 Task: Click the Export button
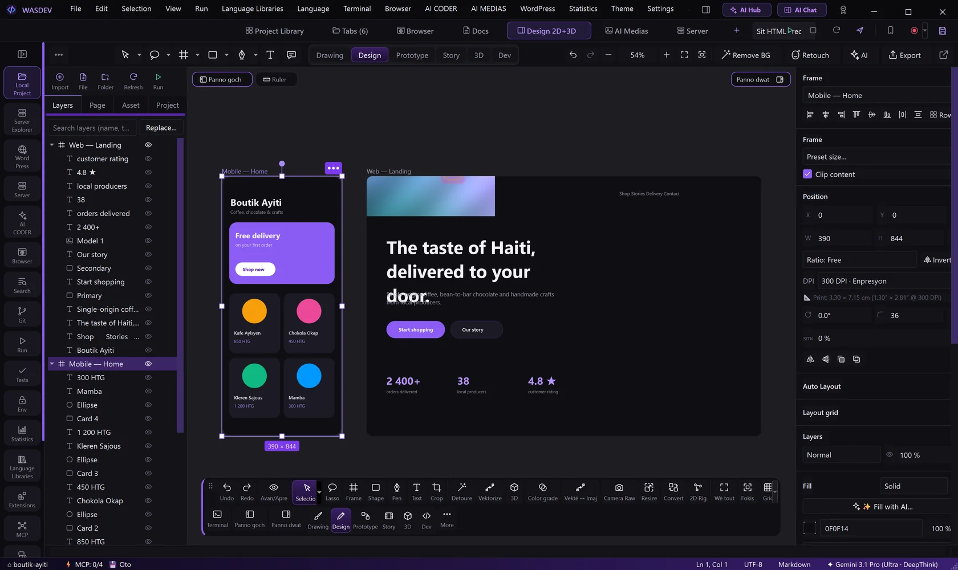click(904, 55)
